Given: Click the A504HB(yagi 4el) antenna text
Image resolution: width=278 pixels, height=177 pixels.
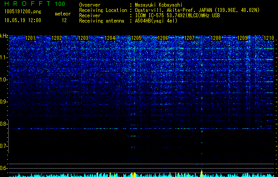Looking at the screenshot, I should 156,21.
